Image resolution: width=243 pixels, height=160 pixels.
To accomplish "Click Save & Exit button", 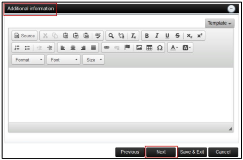I will [x=192, y=152].
